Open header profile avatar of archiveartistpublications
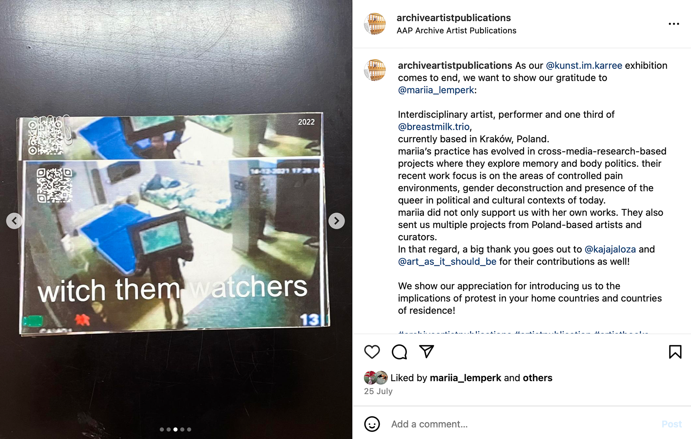 coord(375,24)
